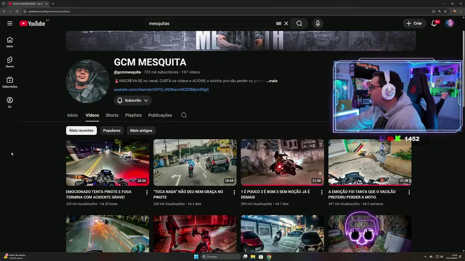This screenshot has height=261, width=465.
Task: Click the taskbar Procurar search box
Action: [x=221, y=257]
